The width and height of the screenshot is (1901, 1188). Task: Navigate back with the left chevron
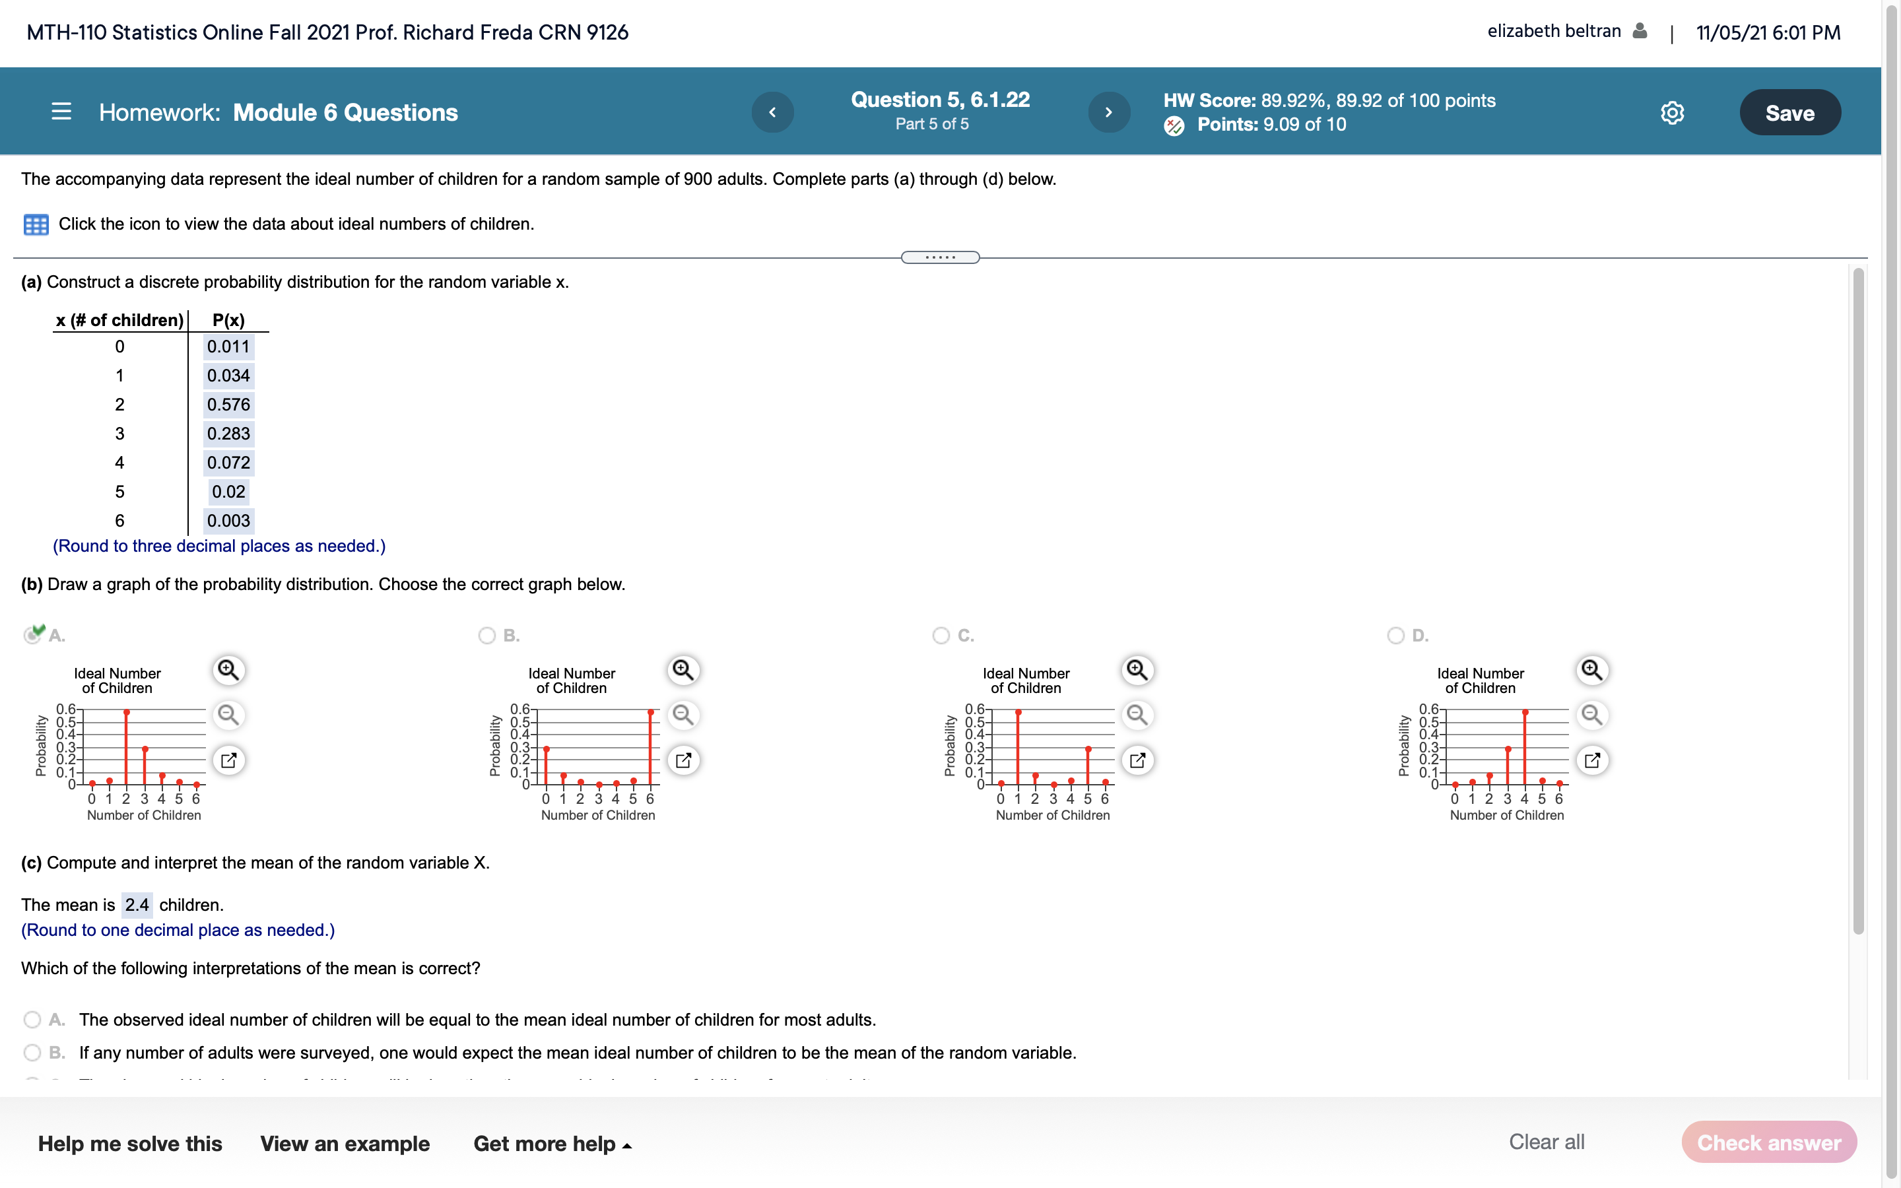(x=772, y=112)
